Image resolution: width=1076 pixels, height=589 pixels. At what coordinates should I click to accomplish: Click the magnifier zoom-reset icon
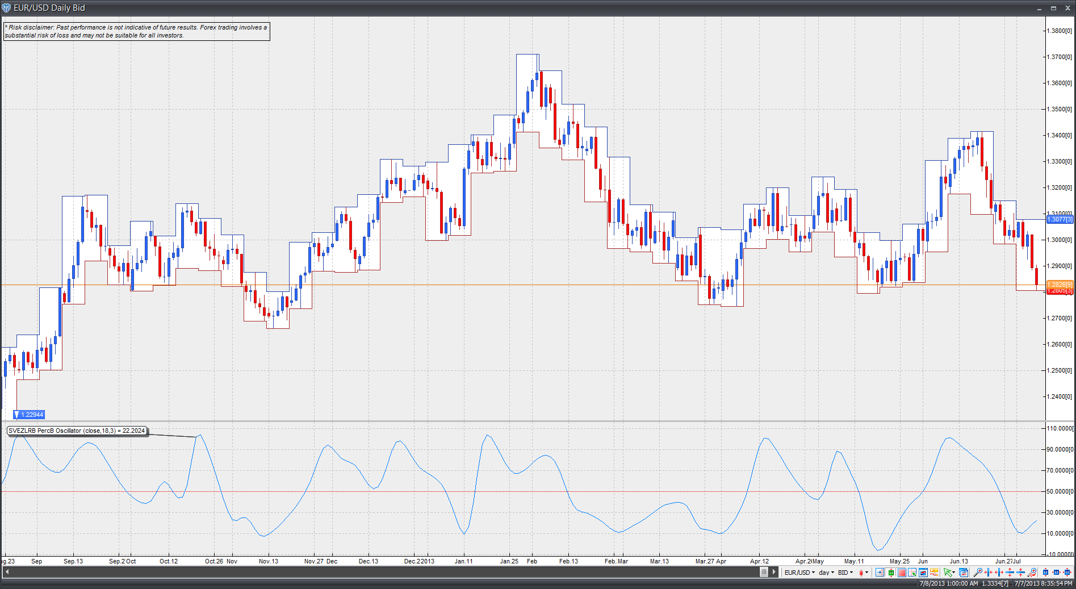1032,573
